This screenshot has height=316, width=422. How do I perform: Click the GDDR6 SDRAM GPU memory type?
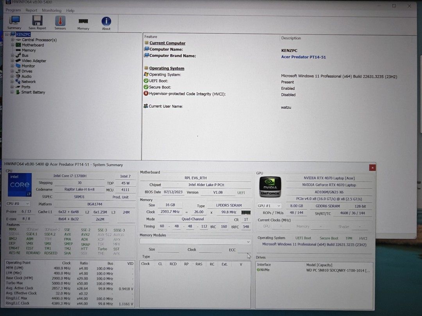click(x=327, y=206)
